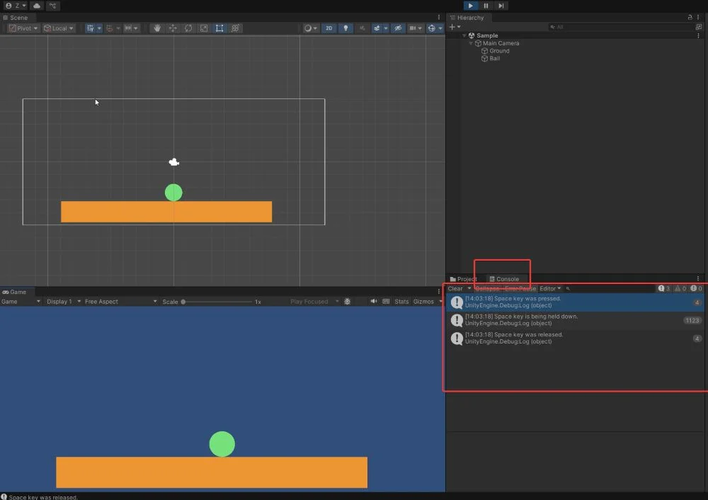
Task: Select the Scale tool
Action: (x=204, y=28)
